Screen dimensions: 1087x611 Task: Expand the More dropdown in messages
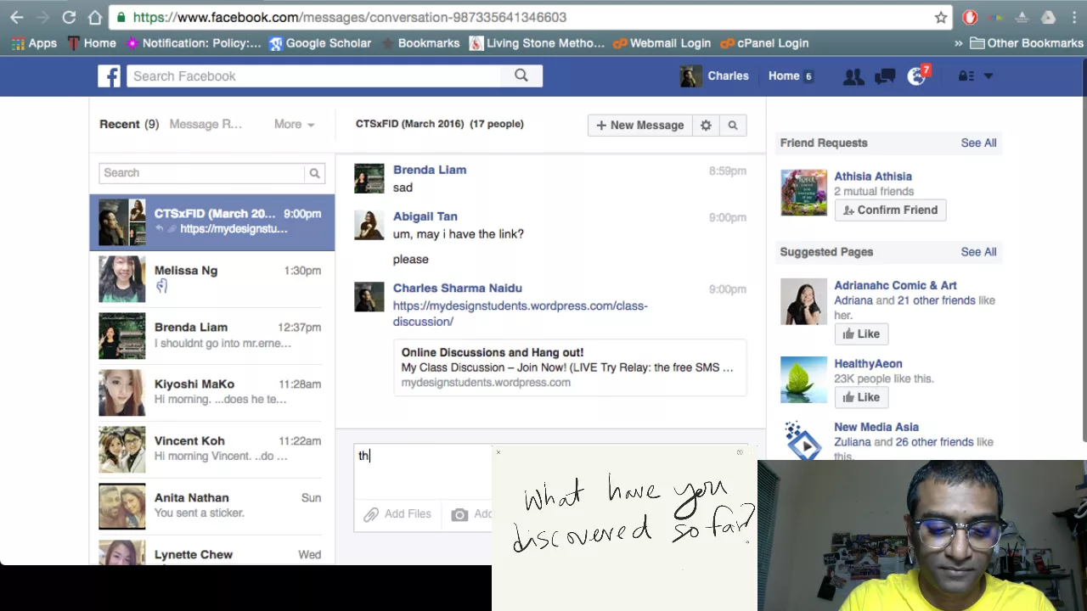(x=294, y=124)
